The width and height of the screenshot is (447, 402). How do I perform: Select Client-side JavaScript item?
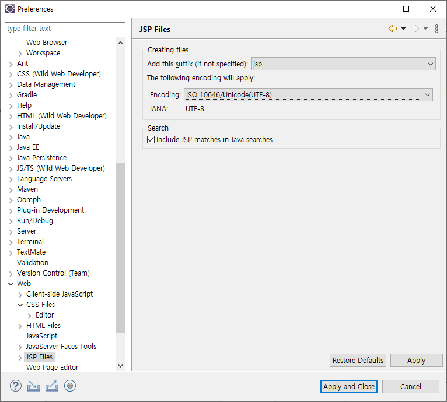60,294
